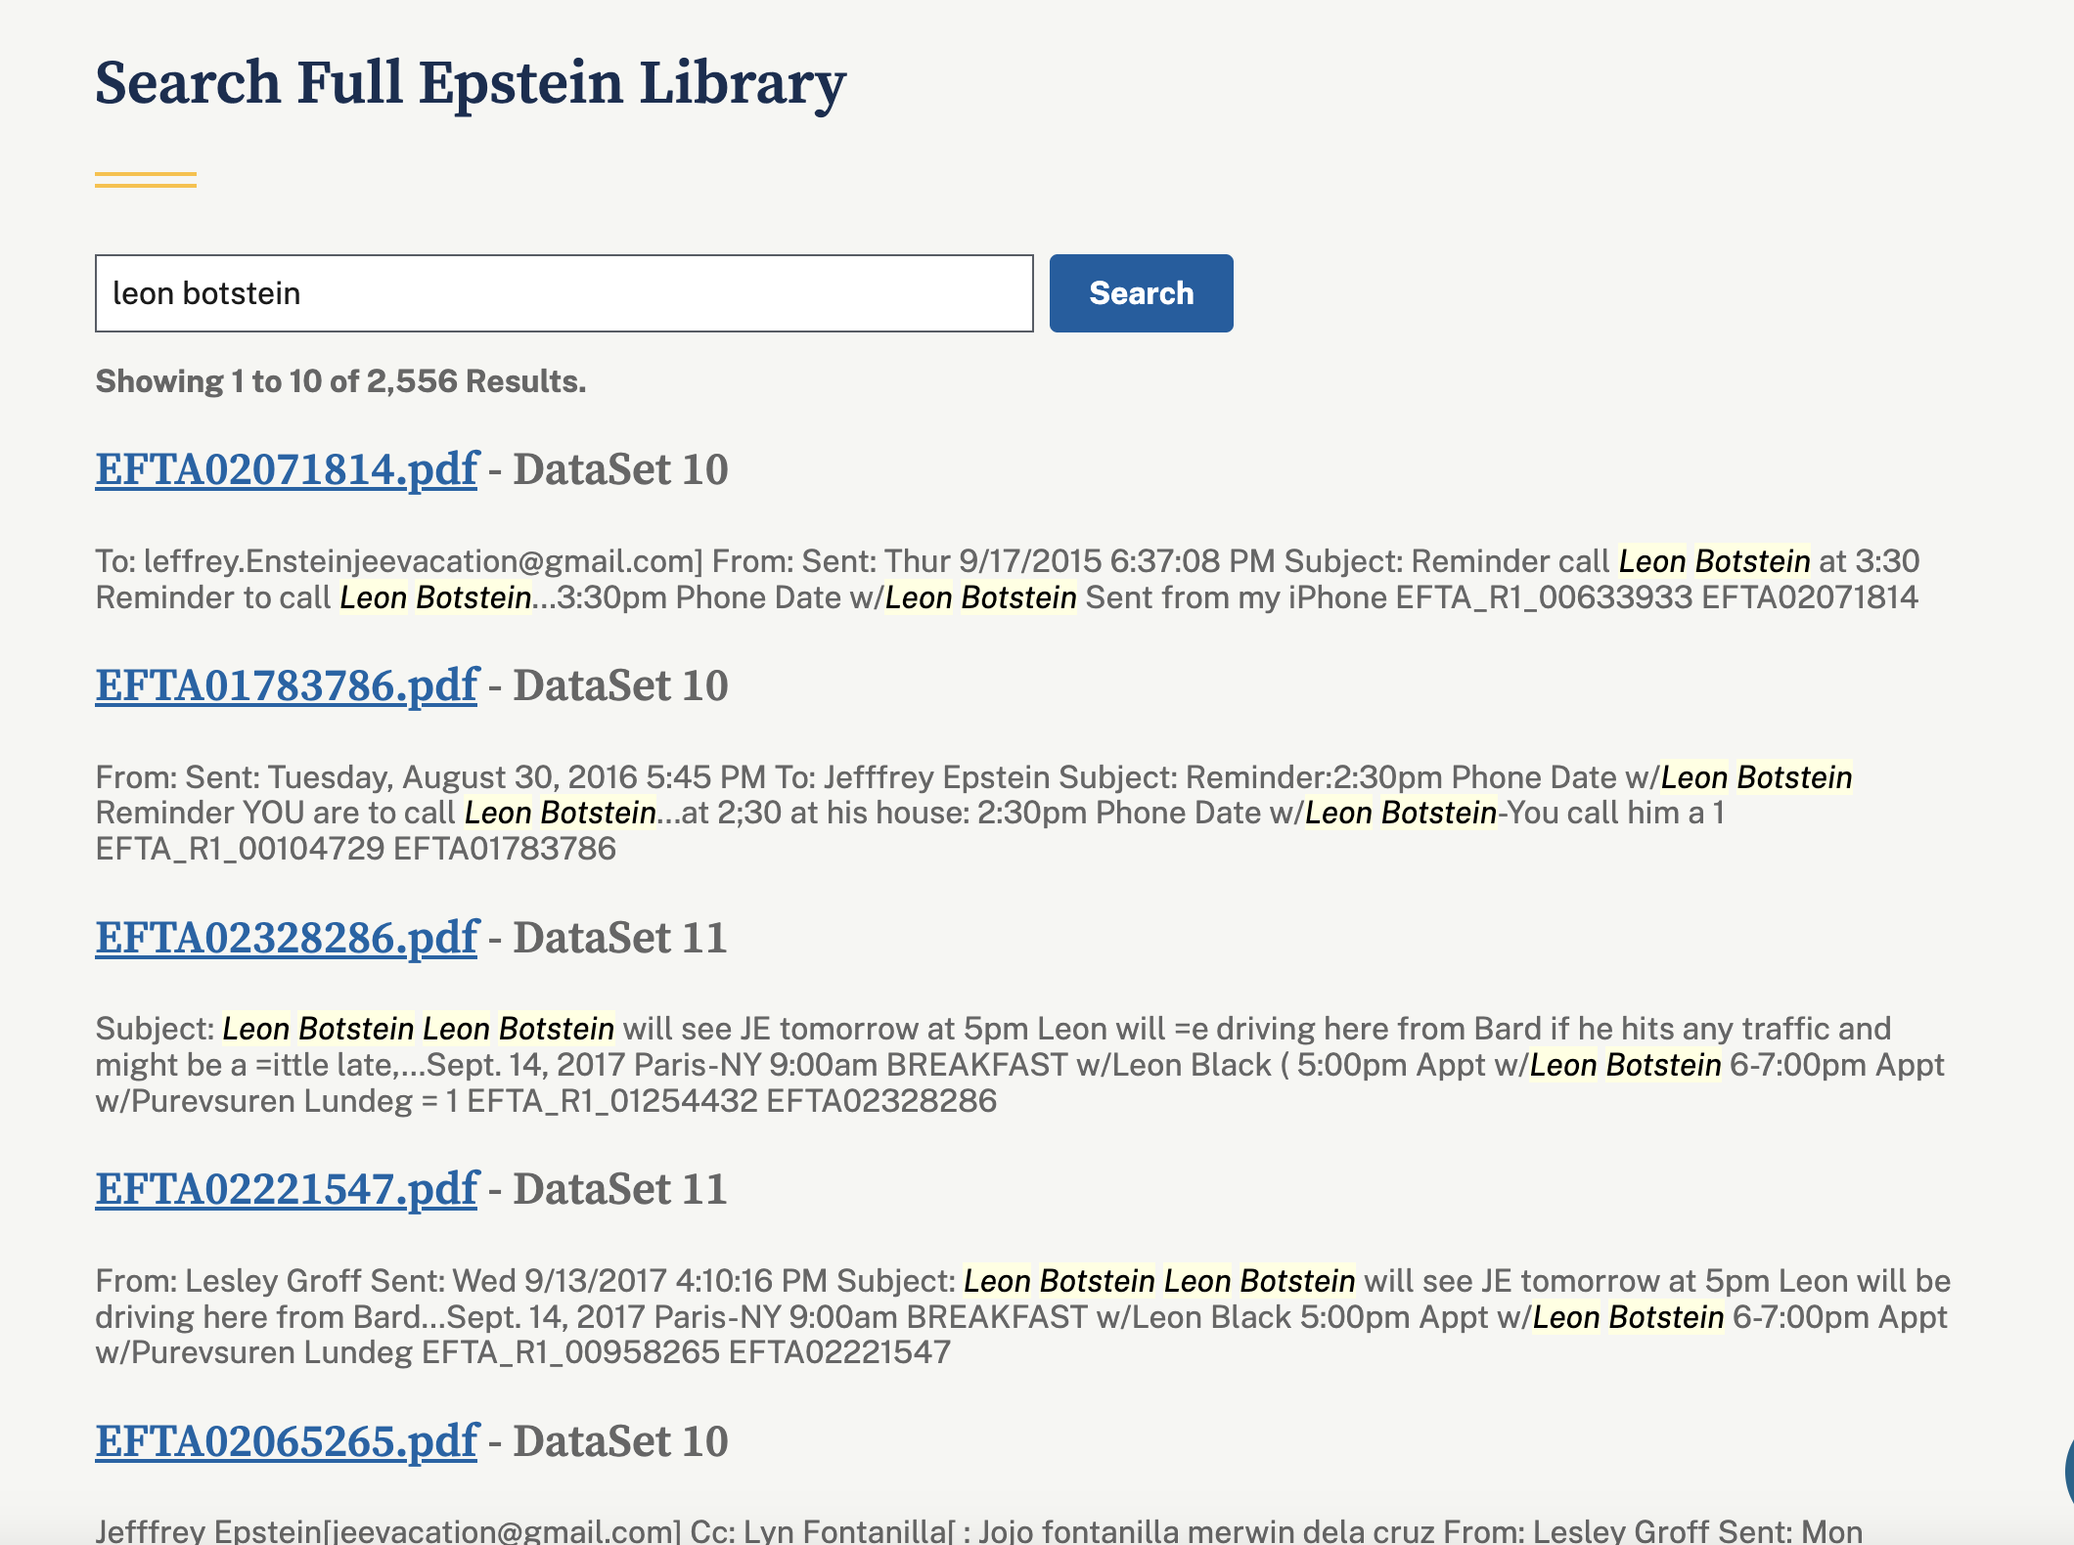Click the 'Search Full Epstein Library' heading
The height and width of the screenshot is (1545, 2074).
[470, 83]
